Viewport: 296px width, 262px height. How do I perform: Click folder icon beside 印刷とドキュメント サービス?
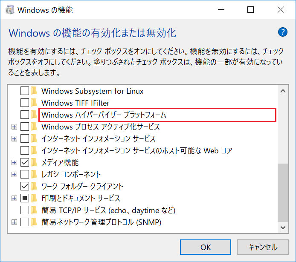tap(34, 198)
